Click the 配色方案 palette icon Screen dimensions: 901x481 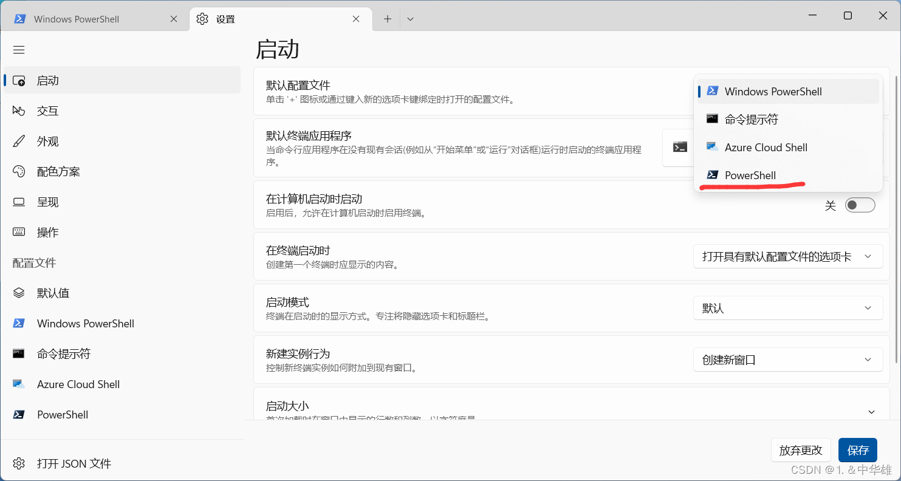[x=19, y=172]
